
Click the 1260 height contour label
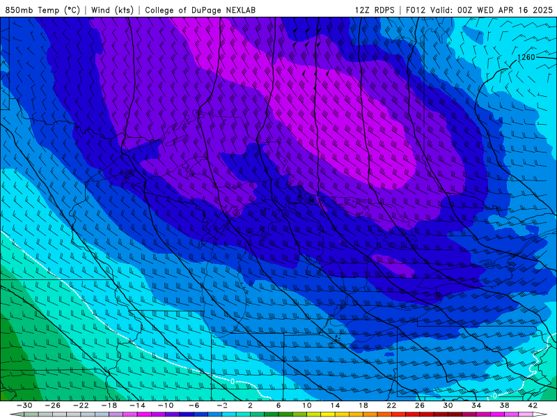click(x=526, y=57)
